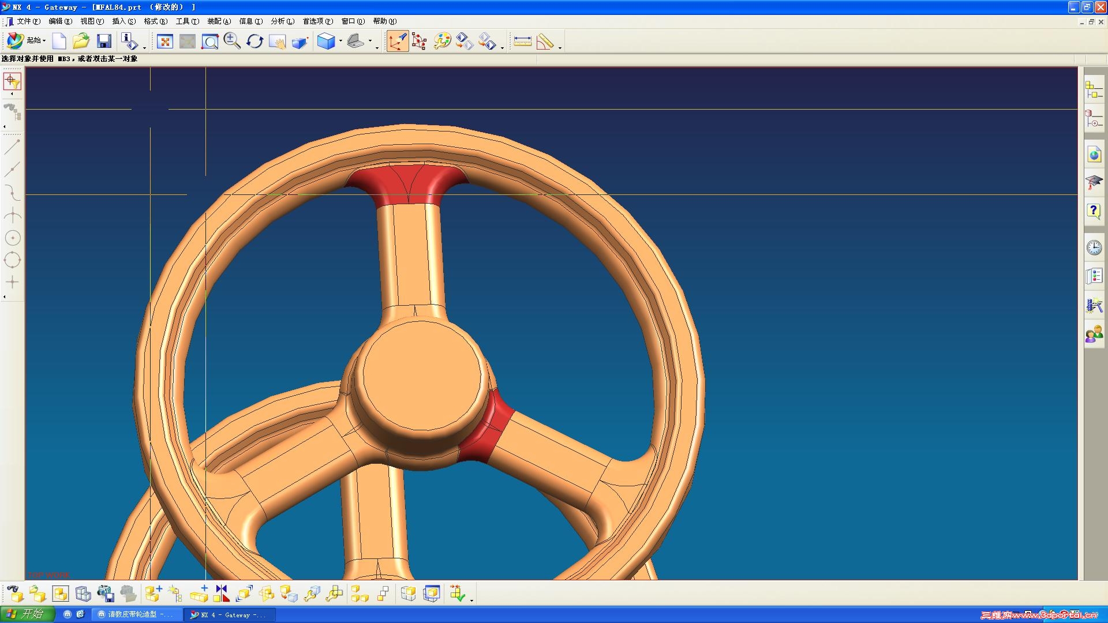Click the shaded blue cube rendering icon

pyautogui.click(x=326, y=42)
